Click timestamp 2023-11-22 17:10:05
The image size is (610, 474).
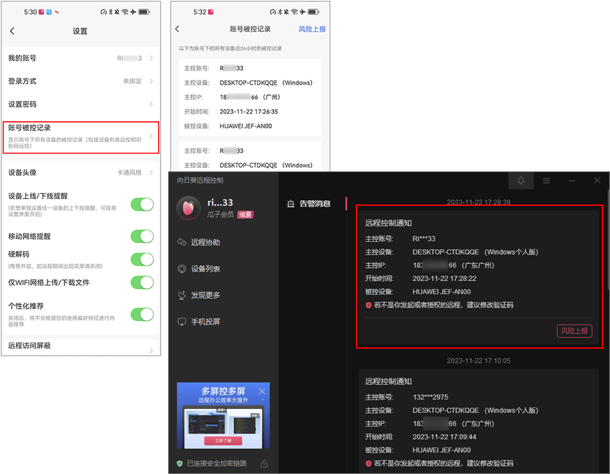(x=479, y=360)
